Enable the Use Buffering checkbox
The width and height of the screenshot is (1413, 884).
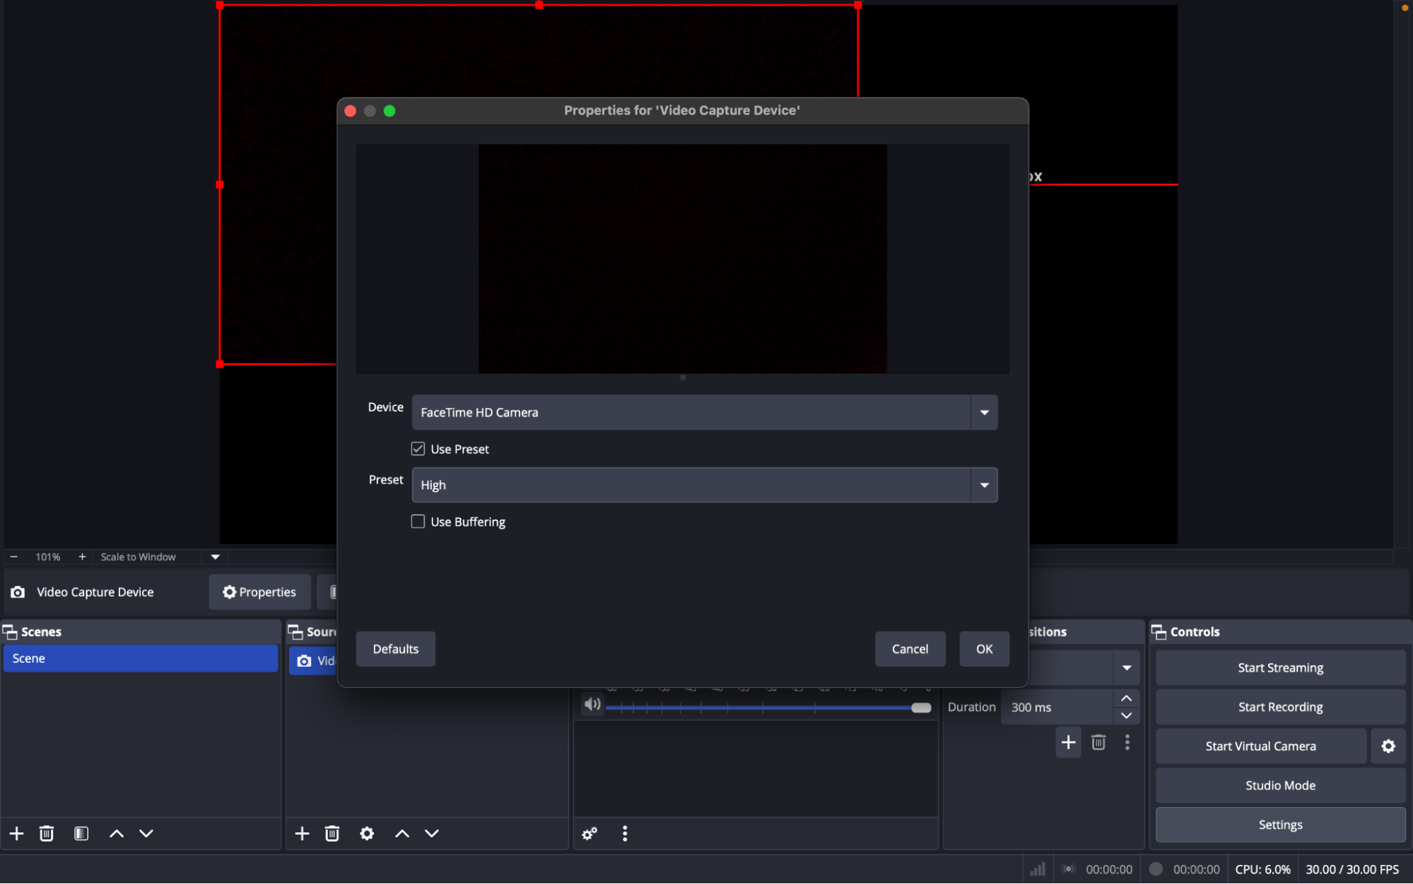tap(418, 521)
